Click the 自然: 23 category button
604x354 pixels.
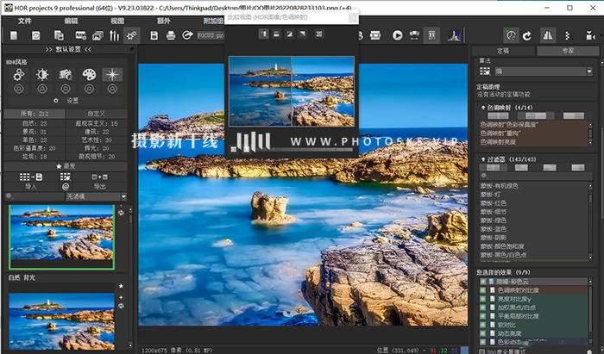pos(35,123)
